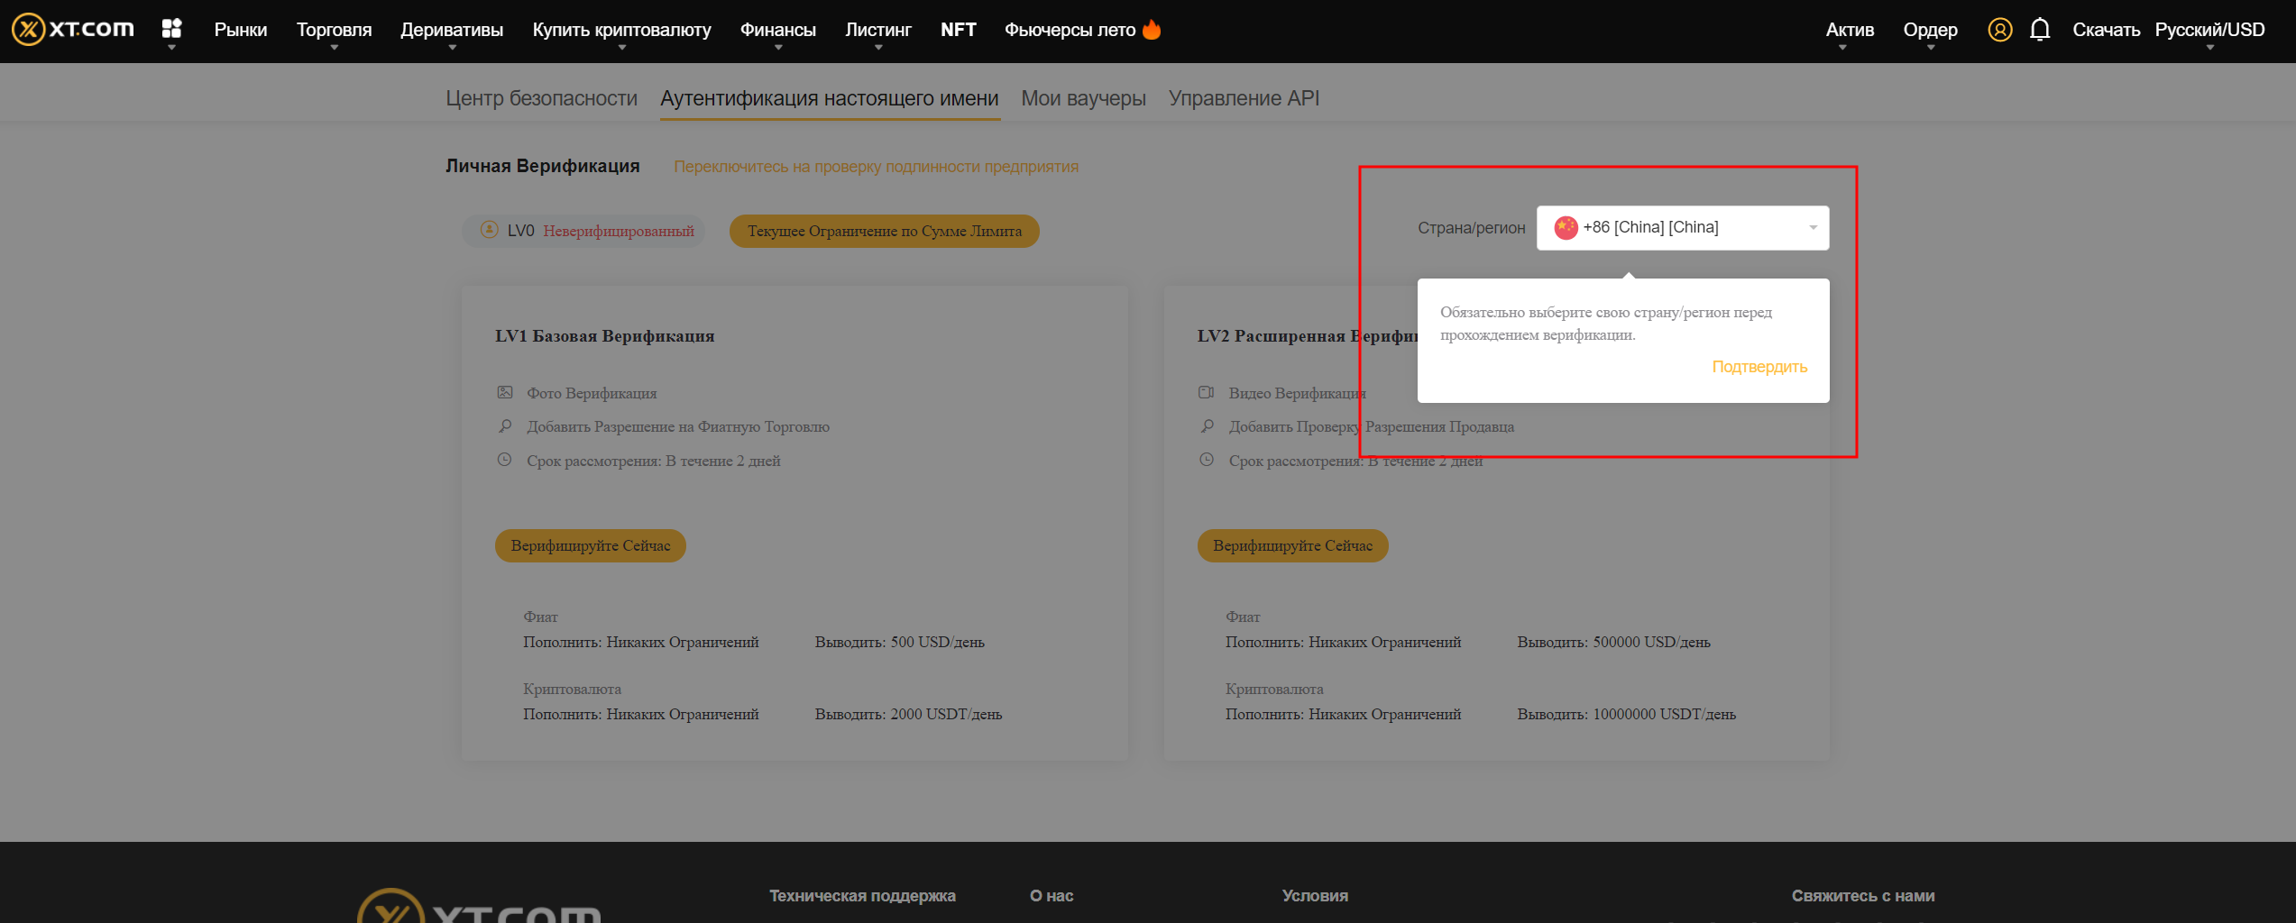
Task: Expand the Купить криптовалюту menu
Action: pyautogui.click(x=621, y=30)
